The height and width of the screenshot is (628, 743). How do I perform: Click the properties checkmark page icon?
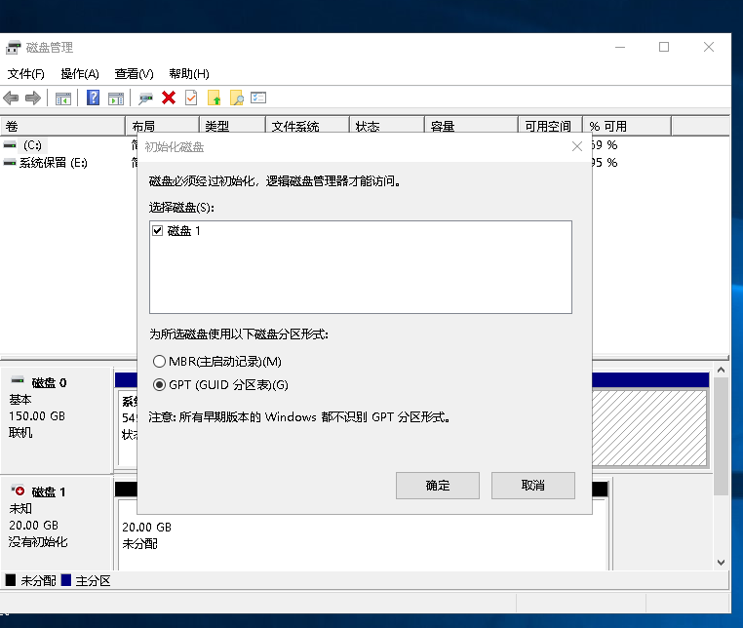click(191, 98)
